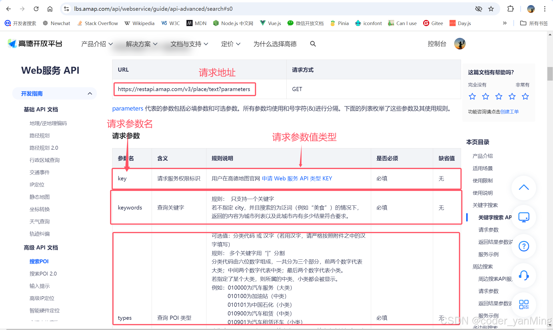Click the eye-slash icon in address bar
This screenshot has width=553, height=330.
(x=478, y=9)
